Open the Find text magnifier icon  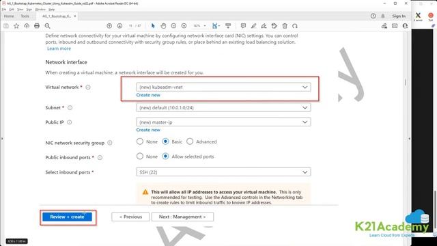coord(47,26)
